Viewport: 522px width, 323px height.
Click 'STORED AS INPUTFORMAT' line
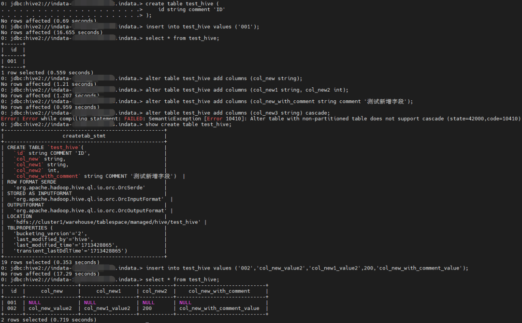point(39,193)
